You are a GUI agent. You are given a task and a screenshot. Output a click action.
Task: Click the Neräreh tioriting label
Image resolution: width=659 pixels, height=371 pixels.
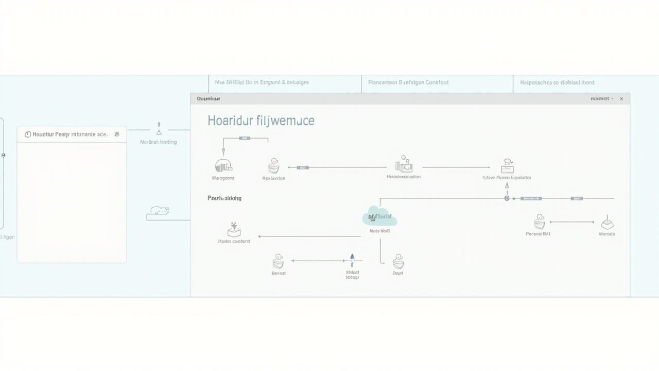click(159, 142)
